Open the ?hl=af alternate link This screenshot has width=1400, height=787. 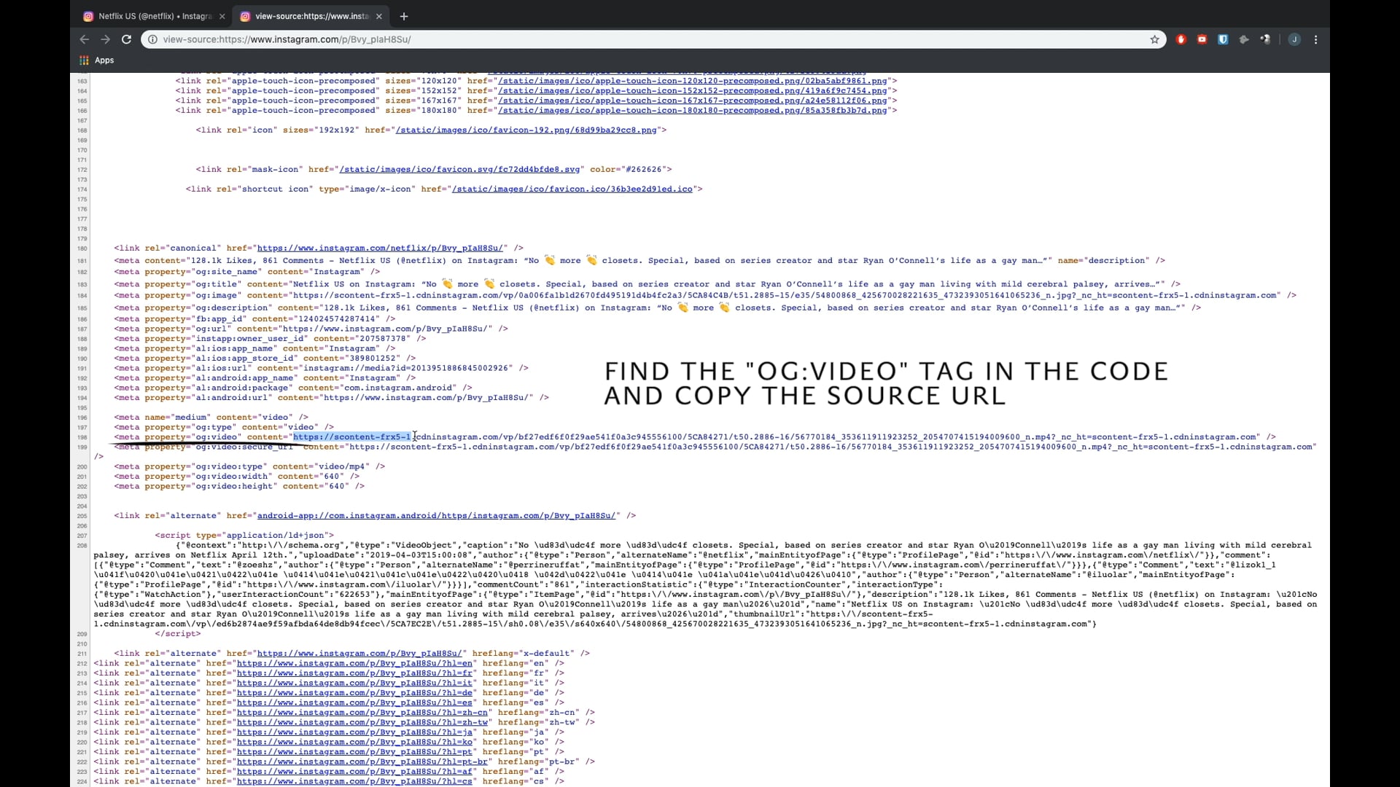(356, 772)
